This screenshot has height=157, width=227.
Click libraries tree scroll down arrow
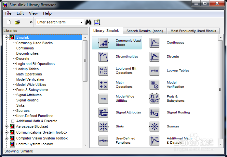click(x=85, y=145)
